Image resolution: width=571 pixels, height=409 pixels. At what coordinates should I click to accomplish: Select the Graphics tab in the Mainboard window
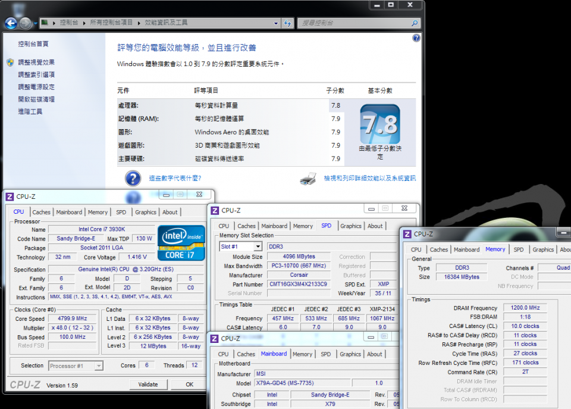[x=350, y=354]
